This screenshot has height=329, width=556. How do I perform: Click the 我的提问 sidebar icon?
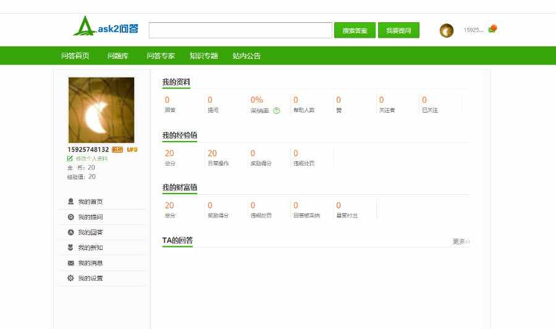[70, 217]
